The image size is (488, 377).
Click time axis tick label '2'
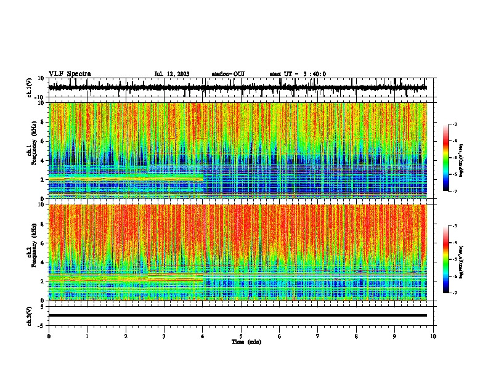tap(126, 336)
